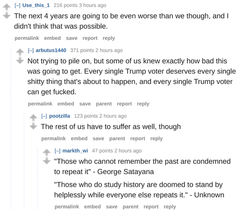
Task: Collapse Use_this_1's comment thread
Action: 17,6
